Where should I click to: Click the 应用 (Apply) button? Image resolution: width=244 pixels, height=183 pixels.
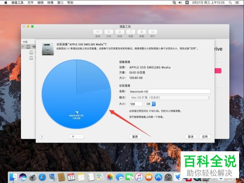205,137
